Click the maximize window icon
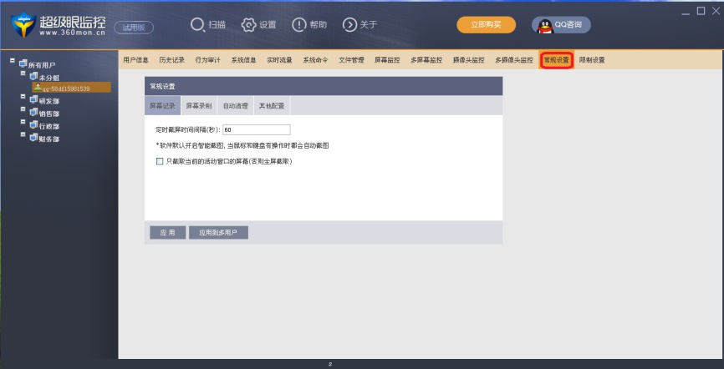 click(x=701, y=11)
